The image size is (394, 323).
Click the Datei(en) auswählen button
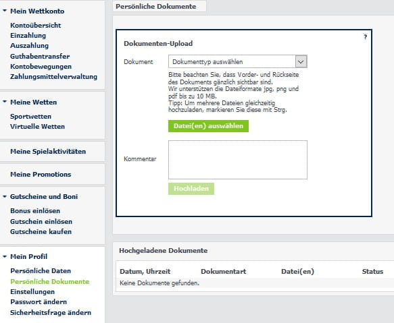[208, 126]
